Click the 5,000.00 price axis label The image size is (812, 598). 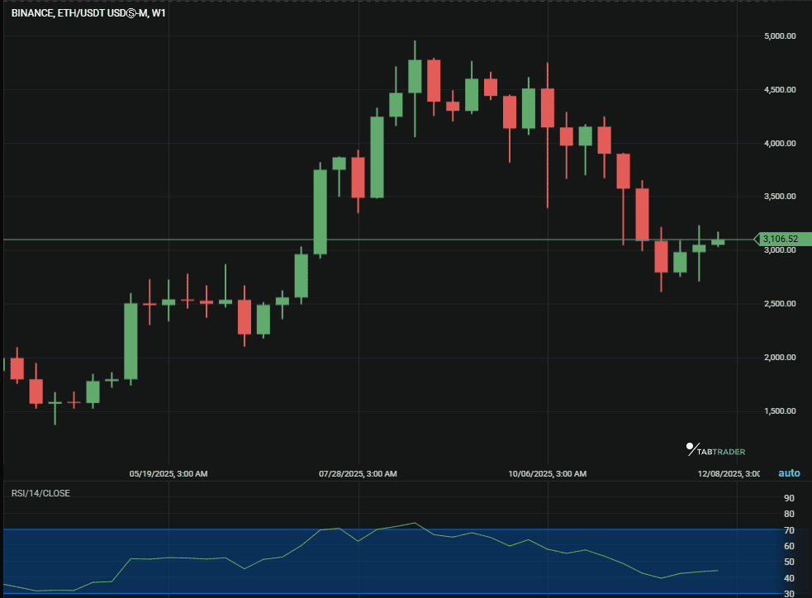(x=780, y=36)
